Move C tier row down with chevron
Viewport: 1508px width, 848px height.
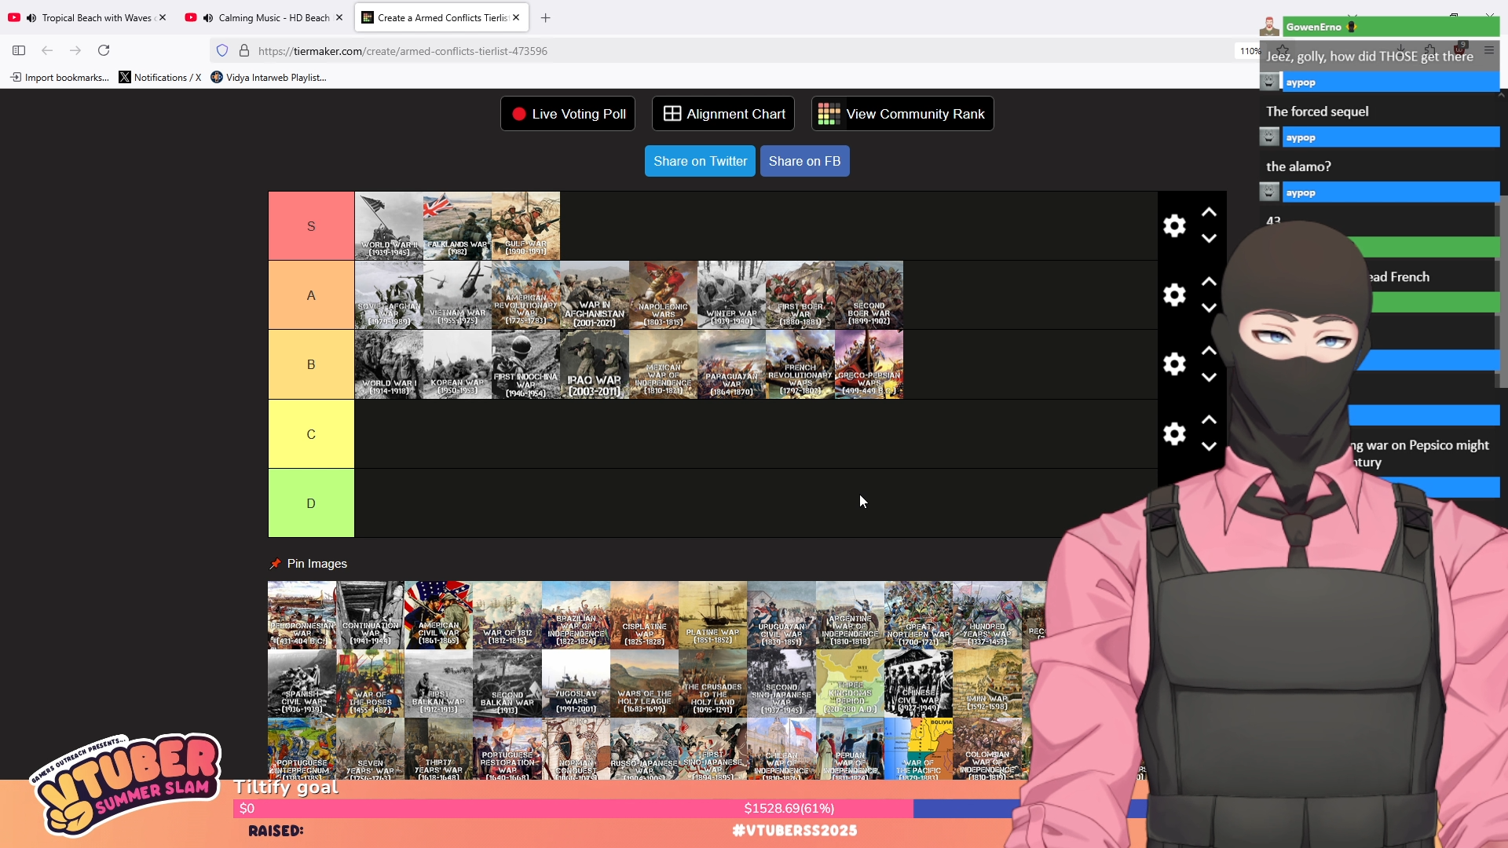(1209, 446)
